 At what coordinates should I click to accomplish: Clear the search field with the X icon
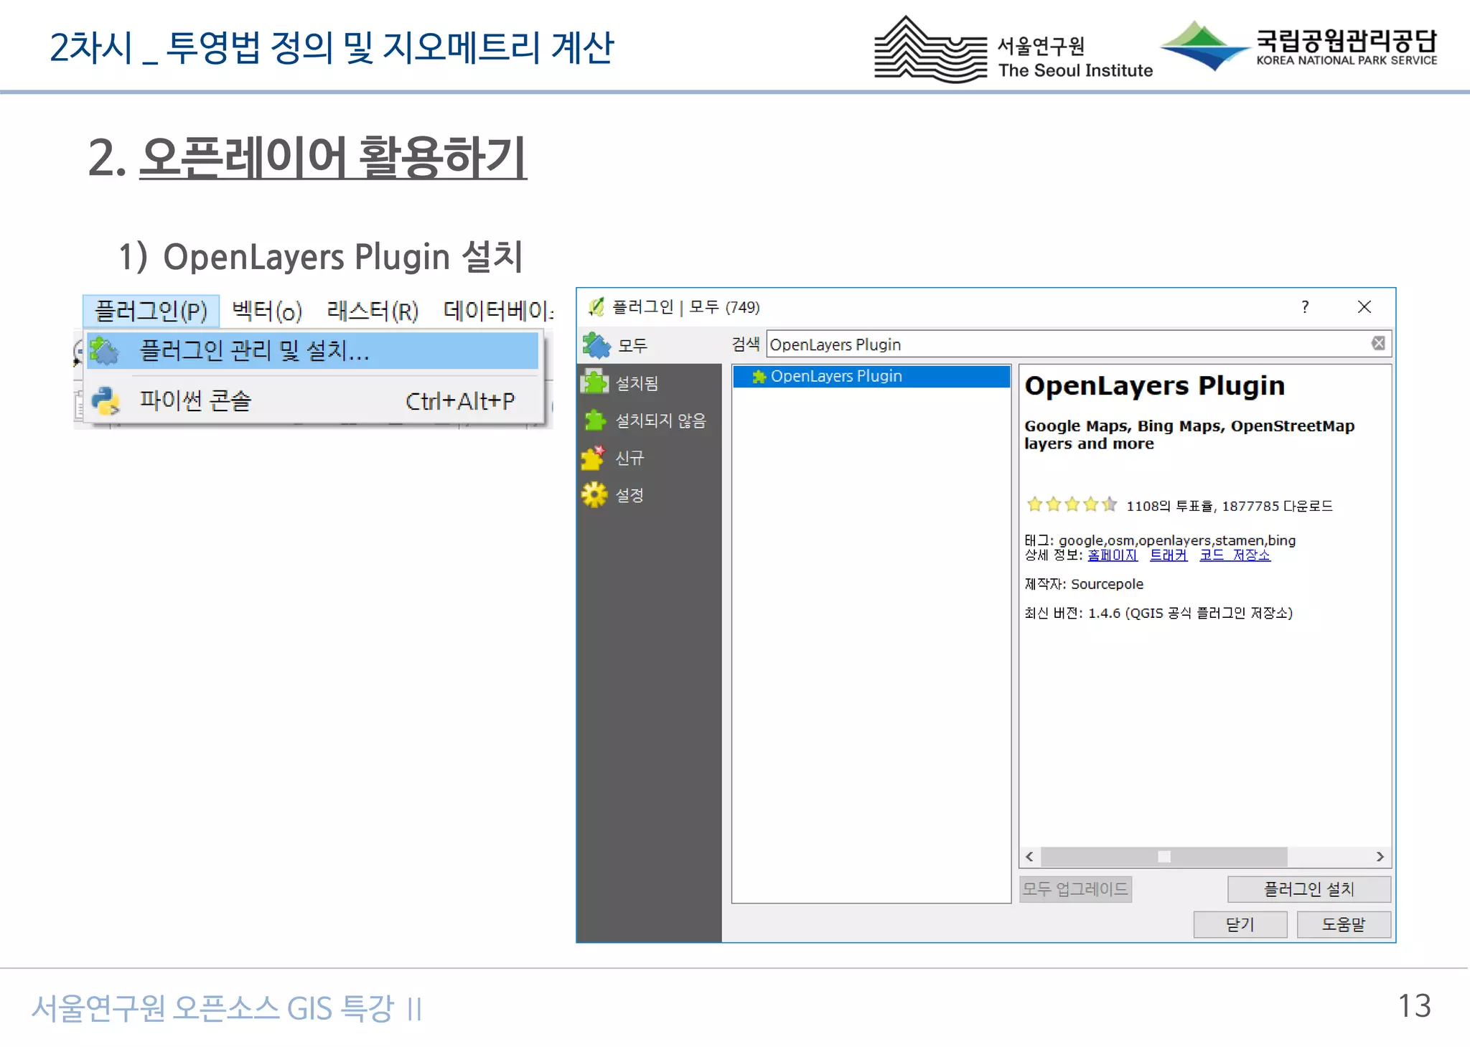pyautogui.click(x=1378, y=343)
